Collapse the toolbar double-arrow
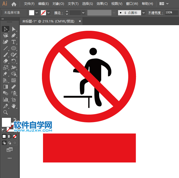179x178 pixels. [3, 19]
